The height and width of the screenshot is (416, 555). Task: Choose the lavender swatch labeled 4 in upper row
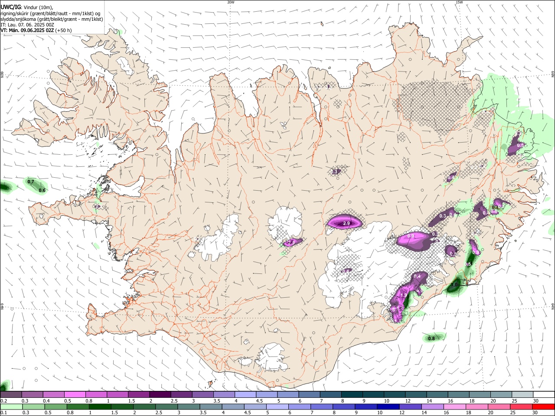pos(245,395)
